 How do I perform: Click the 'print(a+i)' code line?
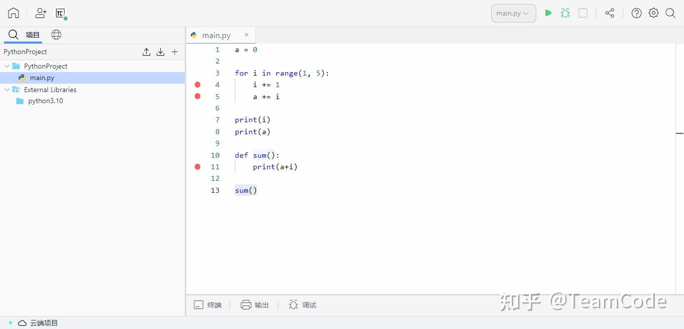275,167
